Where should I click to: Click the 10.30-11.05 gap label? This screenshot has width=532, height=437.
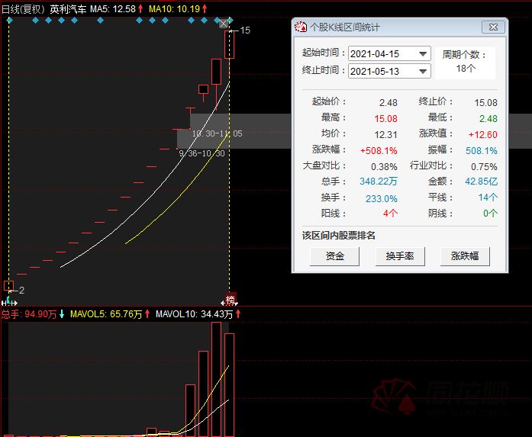pos(217,133)
